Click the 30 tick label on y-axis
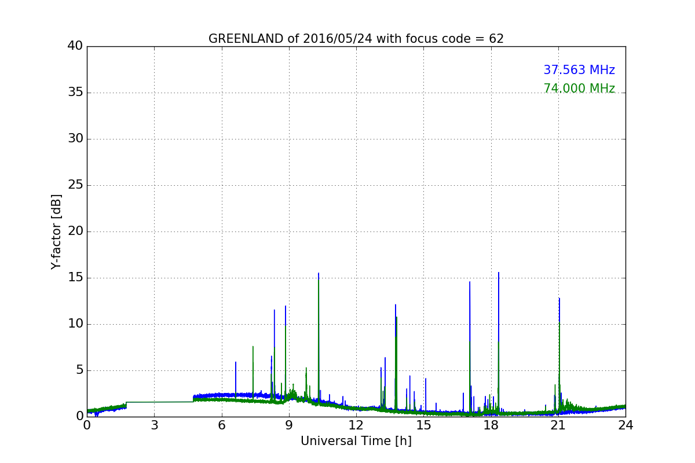Image resolution: width=695 pixels, height=463 pixels. pyautogui.click(x=75, y=139)
